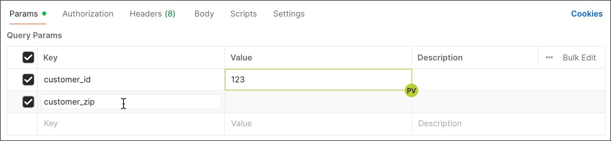Switch to the Body tab

[204, 14]
